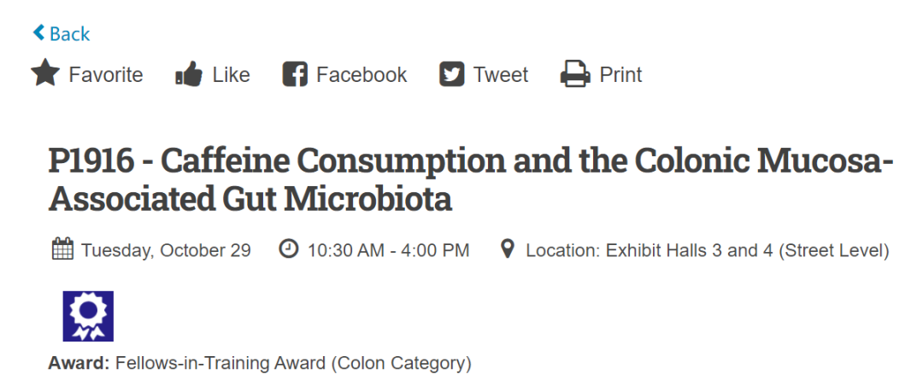The height and width of the screenshot is (386, 923).
Task: Click the blue award ribbon badge
Action: (88, 316)
